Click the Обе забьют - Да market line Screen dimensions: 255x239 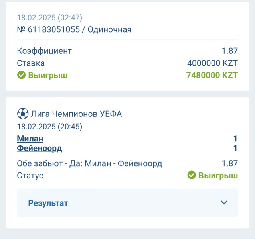click(x=89, y=163)
